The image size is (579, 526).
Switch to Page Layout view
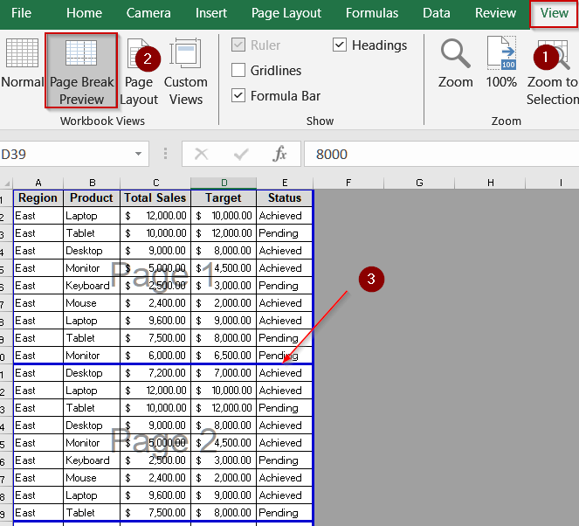(x=139, y=72)
